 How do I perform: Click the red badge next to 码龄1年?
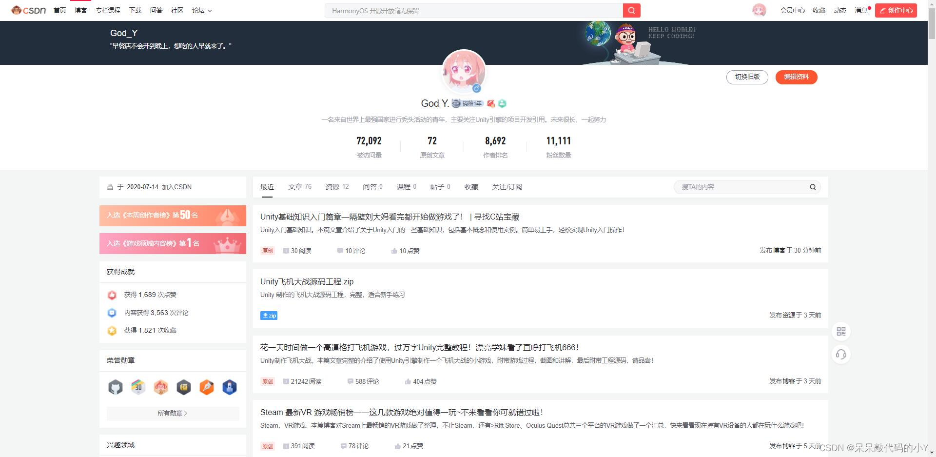coord(491,103)
